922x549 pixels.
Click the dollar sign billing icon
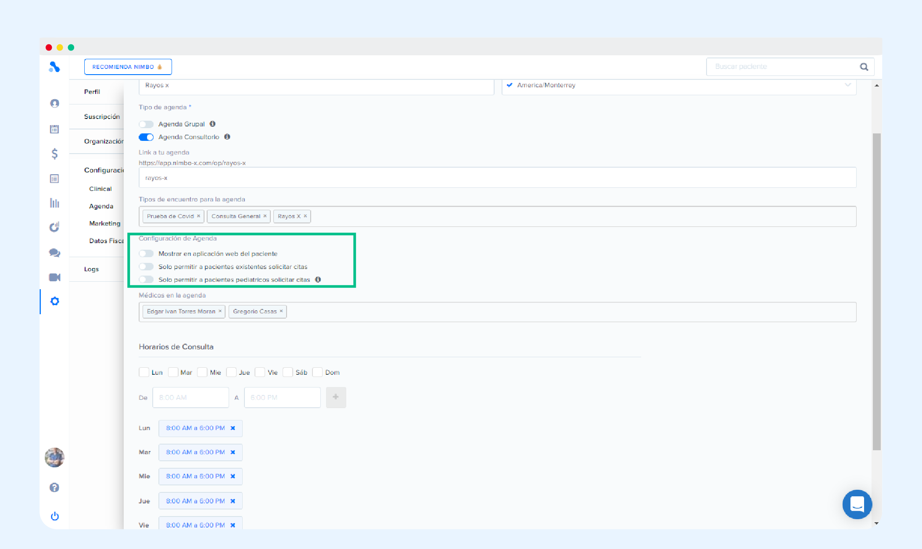(x=54, y=154)
